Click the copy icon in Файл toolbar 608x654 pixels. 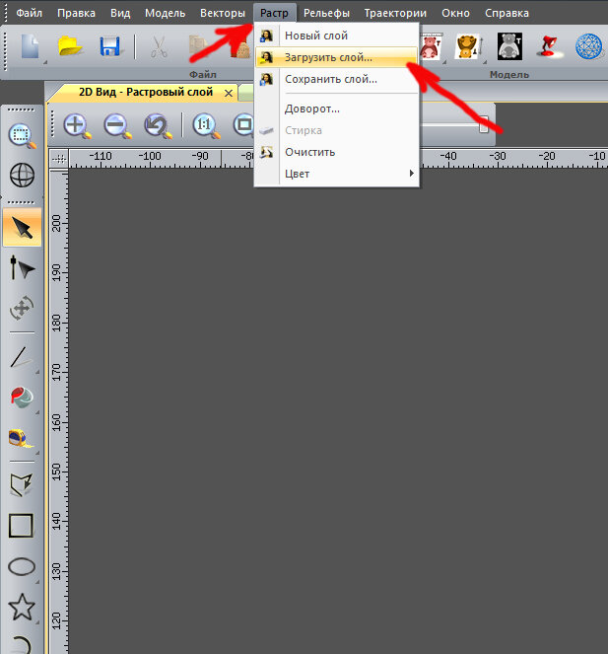pos(200,46)
